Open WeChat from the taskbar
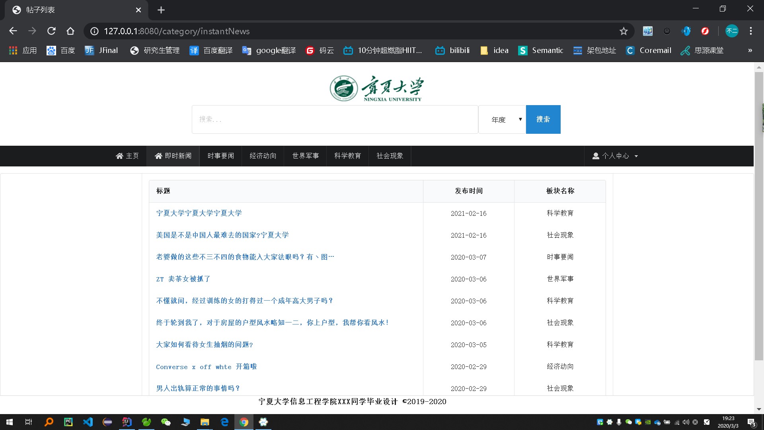Image resolution: width=764 pixels, height=430 pixels. [166, 422]
